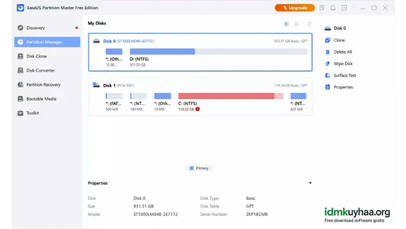Click the Properties document icon

point(328,87)
